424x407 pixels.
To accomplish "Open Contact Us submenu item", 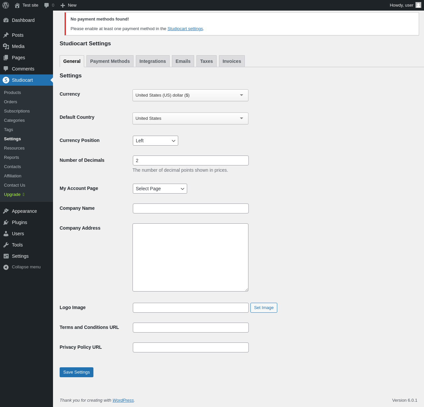I will tap(26, 185).
